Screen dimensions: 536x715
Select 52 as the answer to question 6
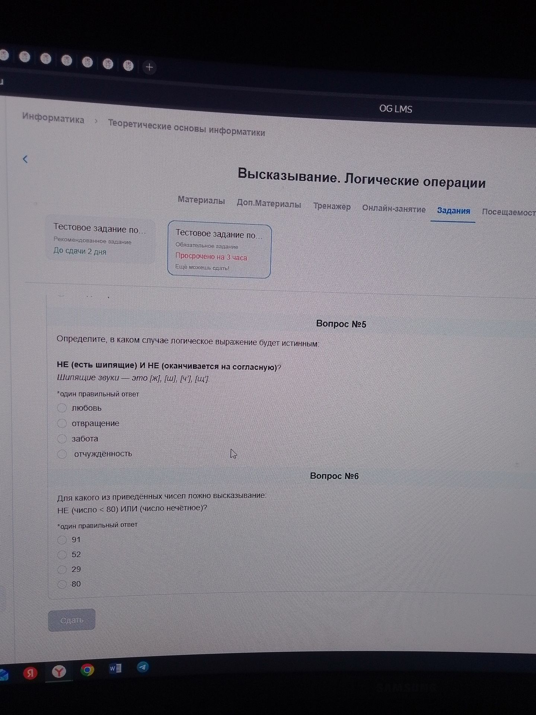point(62,554)
